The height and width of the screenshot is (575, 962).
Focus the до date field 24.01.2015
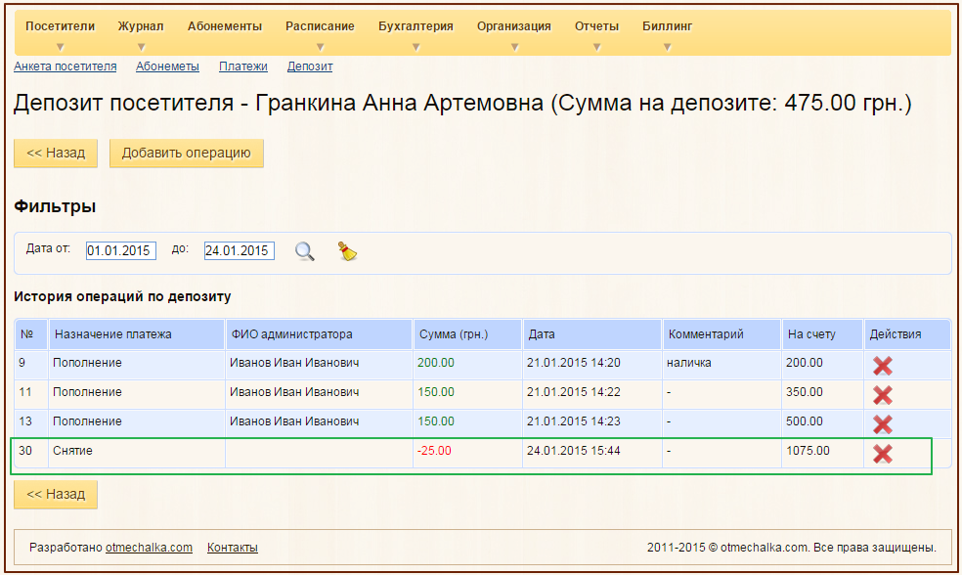(x=240, y=250)
